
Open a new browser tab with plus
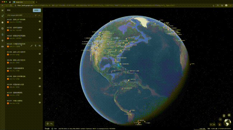pyautogui.click(x=37, y=2)
